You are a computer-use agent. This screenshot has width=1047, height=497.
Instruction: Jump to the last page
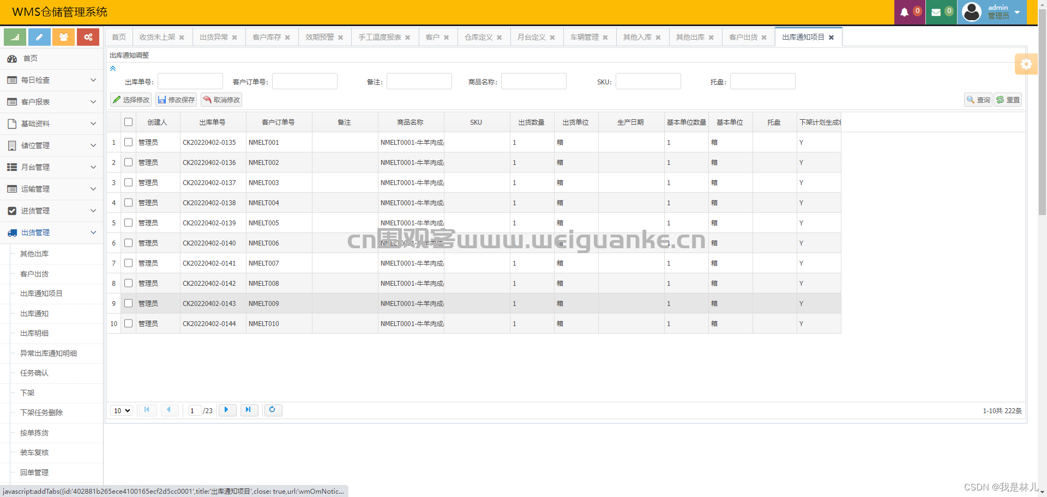tap(249, 410)
